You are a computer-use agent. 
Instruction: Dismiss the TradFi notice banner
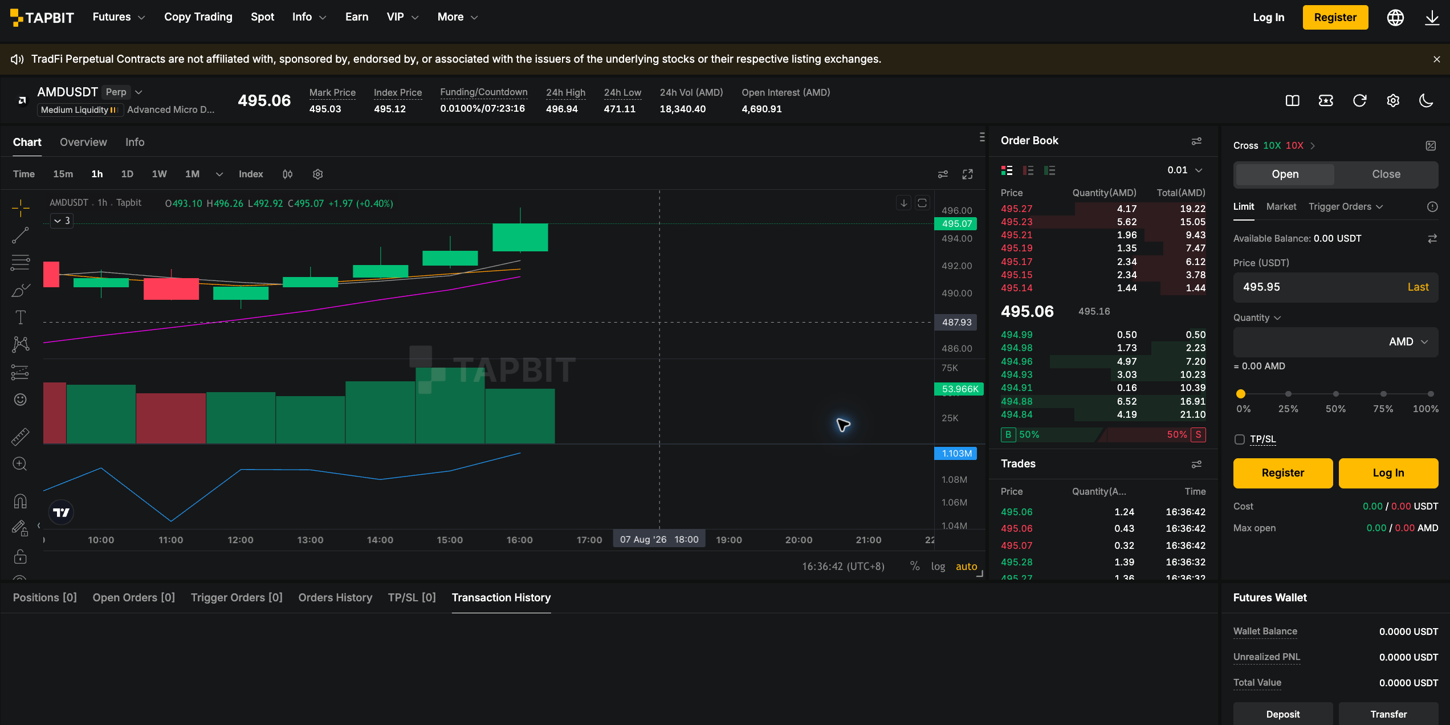[x=1437, y=59]
